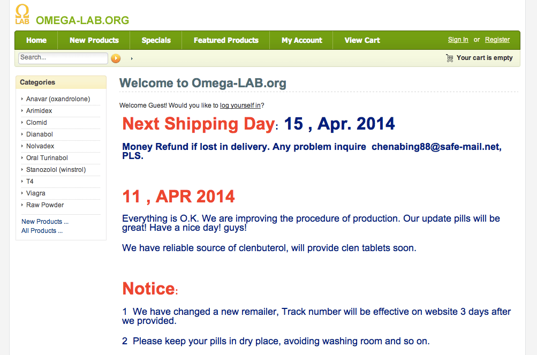The image size is (537, 355).
Task: Click the arrow bullet beside T4
Action: click(x=22, y=182)
